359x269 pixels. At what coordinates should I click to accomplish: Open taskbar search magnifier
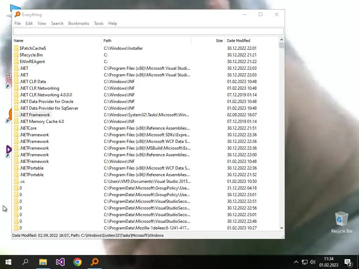tap(25, 262)
